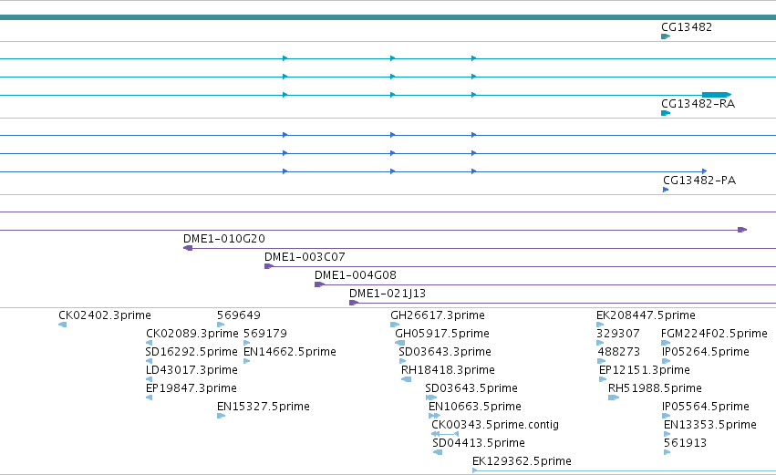Click the DME1-004G08 arrow glyph
The width and height of the screenshot is (776, 475).
319,285
